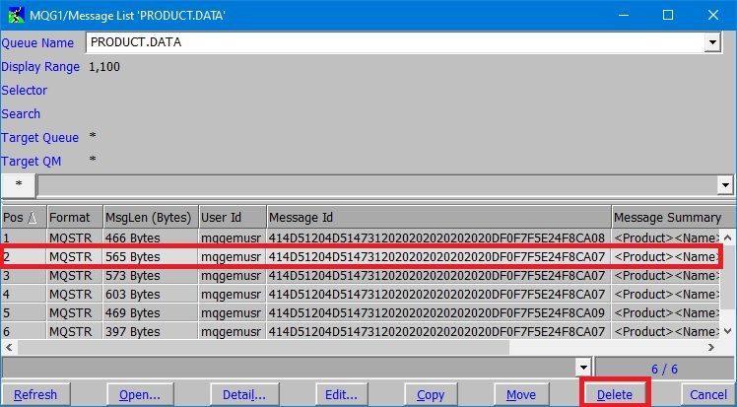Click the Target Queue field label
This screenshot has height=407, width=737.
[40, 138]
